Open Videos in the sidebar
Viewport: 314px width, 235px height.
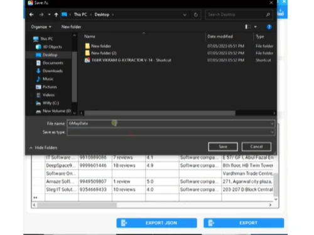45,95
